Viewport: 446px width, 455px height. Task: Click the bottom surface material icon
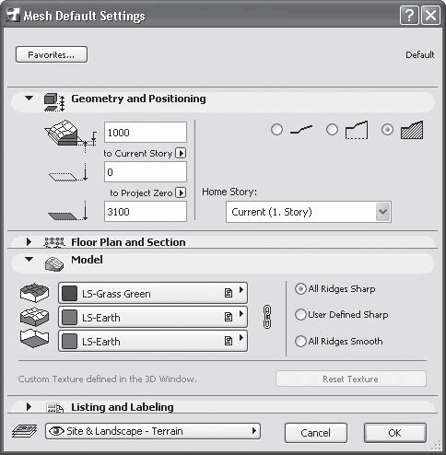click(x=34, y=339)
